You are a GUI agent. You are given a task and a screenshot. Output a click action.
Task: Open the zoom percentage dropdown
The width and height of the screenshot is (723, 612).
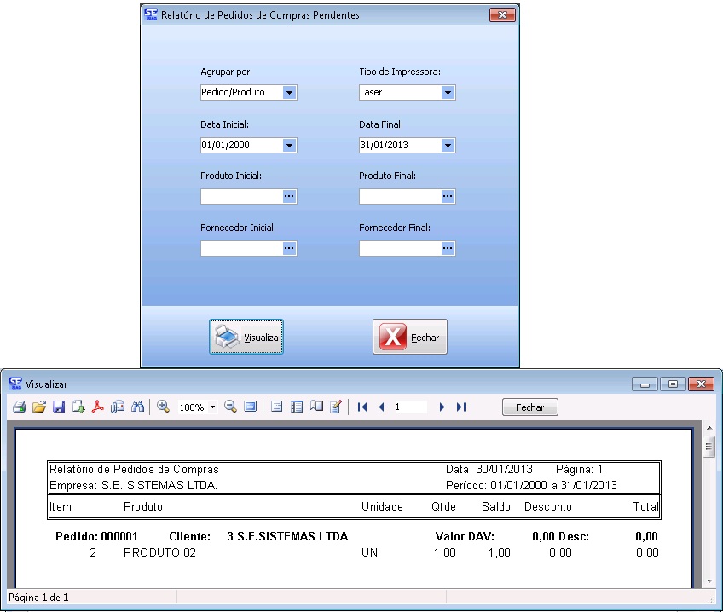[212, 407]
